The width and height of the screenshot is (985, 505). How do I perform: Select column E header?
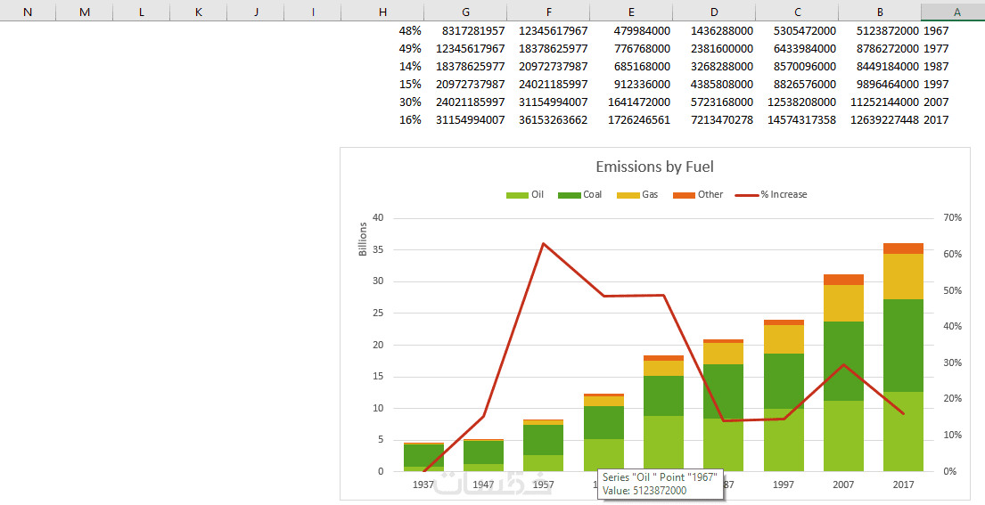(x=631, y=12)
